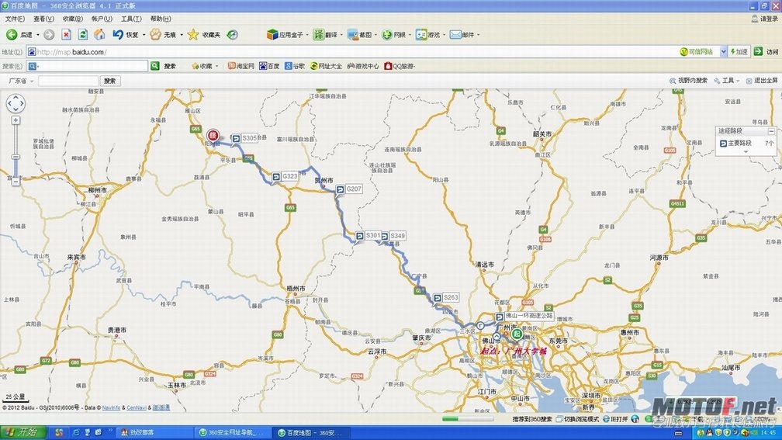782x440 pixels.
Task: Open the Games (游戏) toolbar icon
Action: click(x=421, y=34)
